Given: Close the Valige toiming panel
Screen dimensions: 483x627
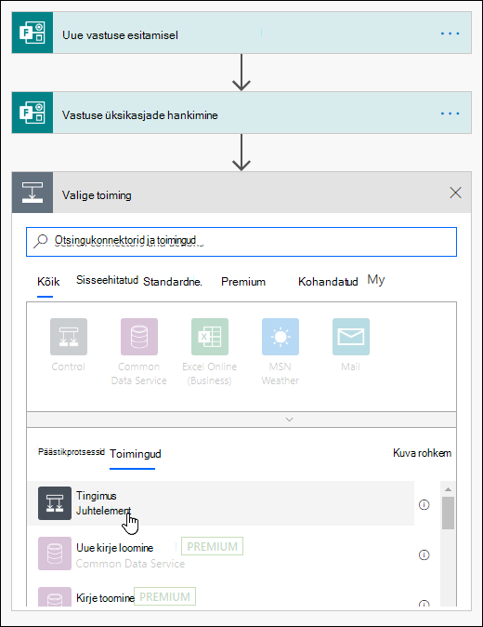Looking at the screenshot, I should coord(455,193).
